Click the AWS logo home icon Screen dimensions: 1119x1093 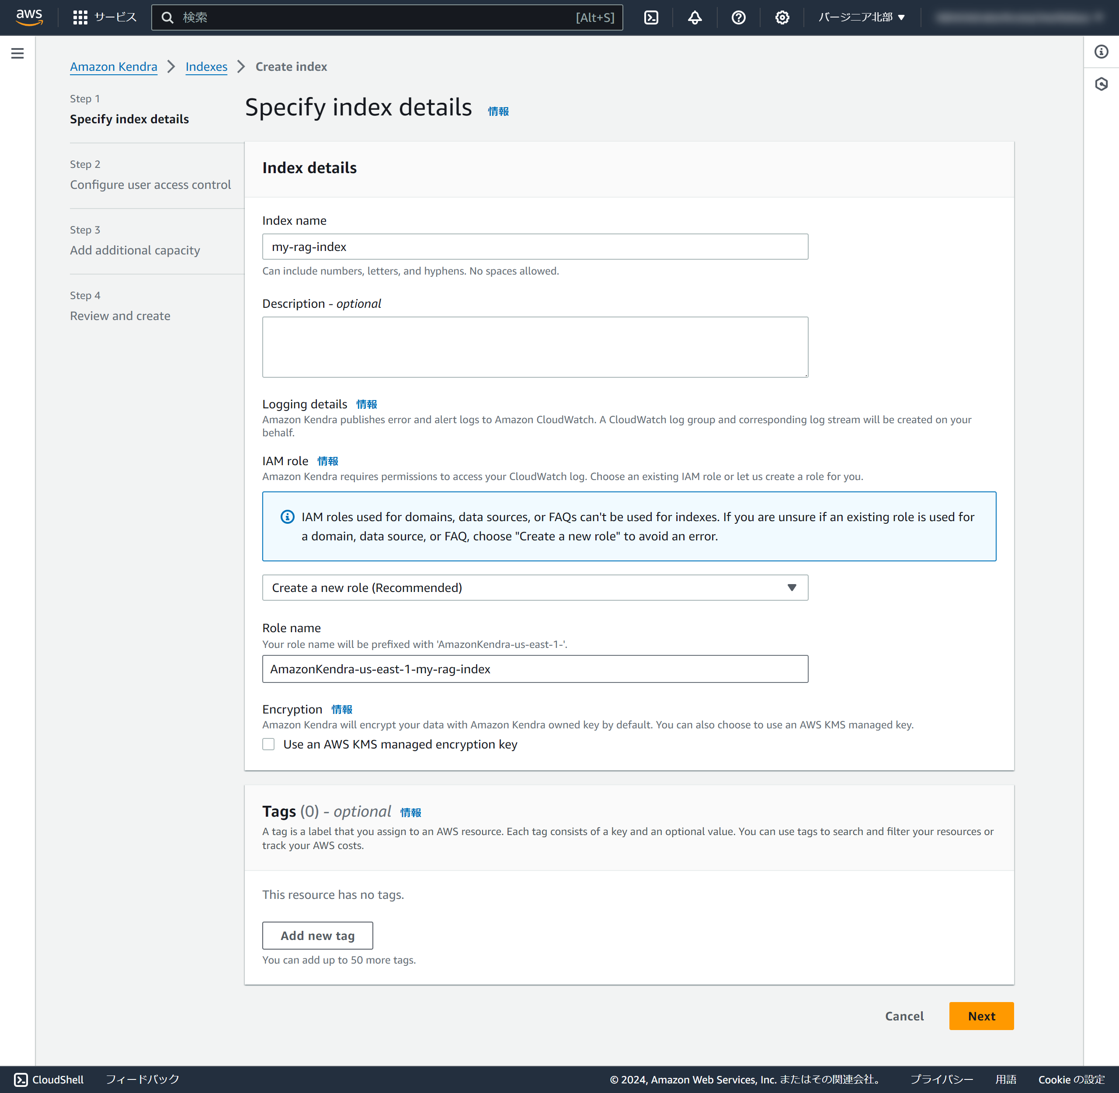(29, 17)
